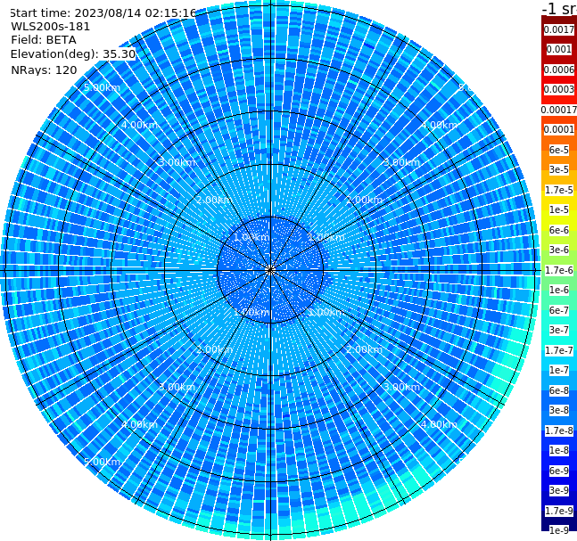Viewport: 577px width, 541px height.
Task: Select the 6e-7 color scale label
Action: (559, 310)
